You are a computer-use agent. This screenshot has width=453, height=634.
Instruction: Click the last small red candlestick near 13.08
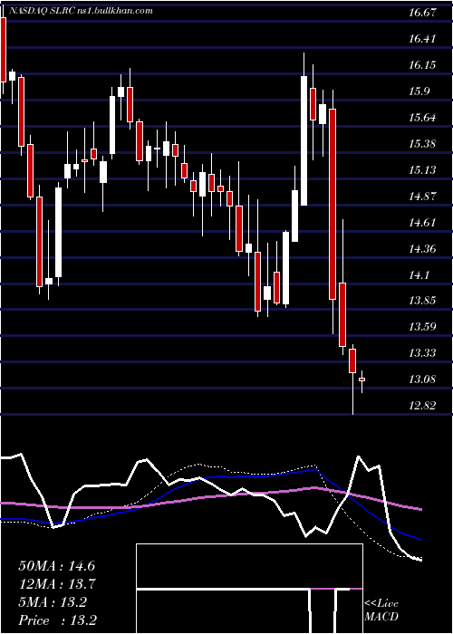tap(362, 379)
